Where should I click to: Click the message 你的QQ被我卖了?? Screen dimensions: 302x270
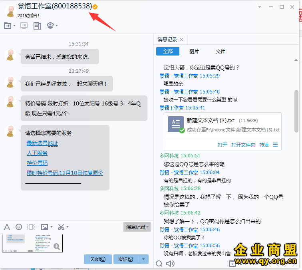[184, 238]
